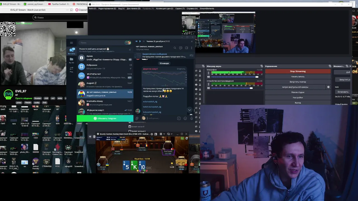The width and height of the screenshot is (358, 201).
Task: Open Настройки in OBS controls
Action: [298, 98]
